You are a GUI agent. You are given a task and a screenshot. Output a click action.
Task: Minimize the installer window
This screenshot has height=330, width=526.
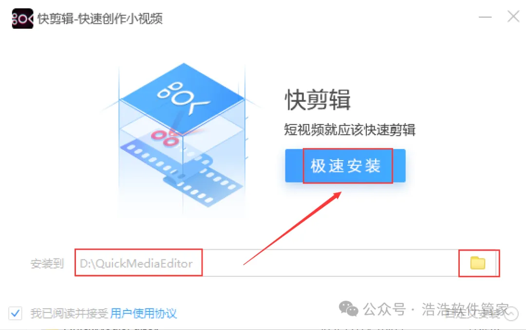485,17
